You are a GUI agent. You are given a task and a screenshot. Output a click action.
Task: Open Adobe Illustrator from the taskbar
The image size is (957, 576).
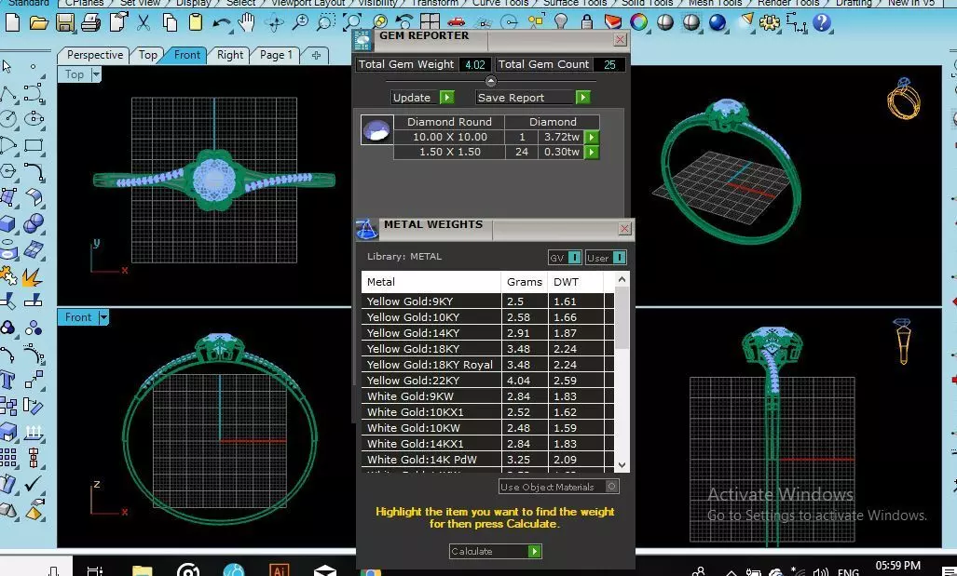click(x=279, y=570)
